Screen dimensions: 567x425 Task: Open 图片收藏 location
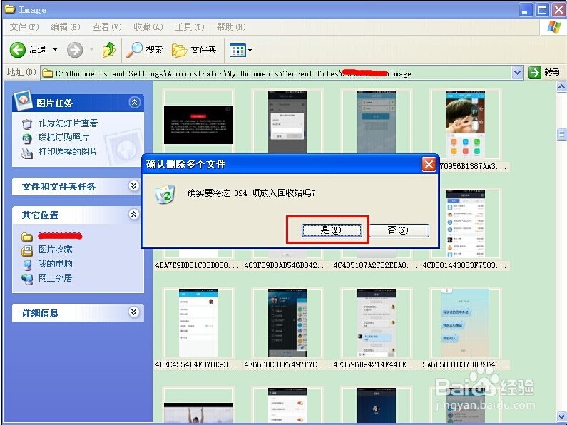56,250
